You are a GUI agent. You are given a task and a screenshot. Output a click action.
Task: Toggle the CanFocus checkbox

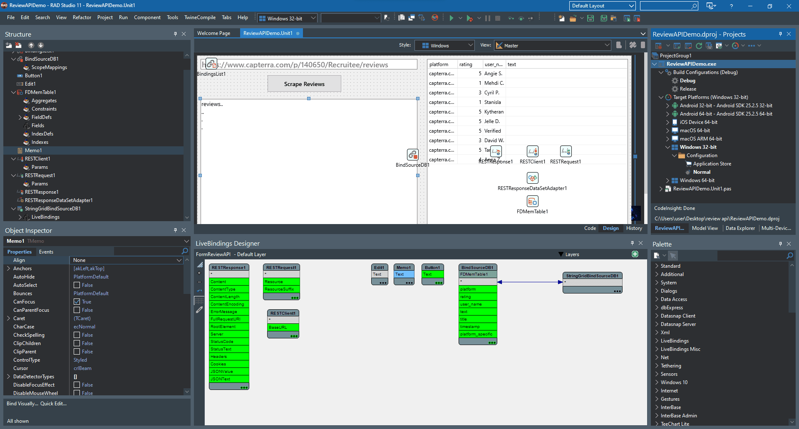77,302
